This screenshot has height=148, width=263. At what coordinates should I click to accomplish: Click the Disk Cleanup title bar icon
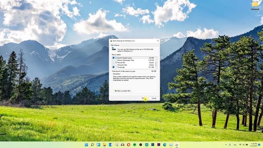pos(111,41)
